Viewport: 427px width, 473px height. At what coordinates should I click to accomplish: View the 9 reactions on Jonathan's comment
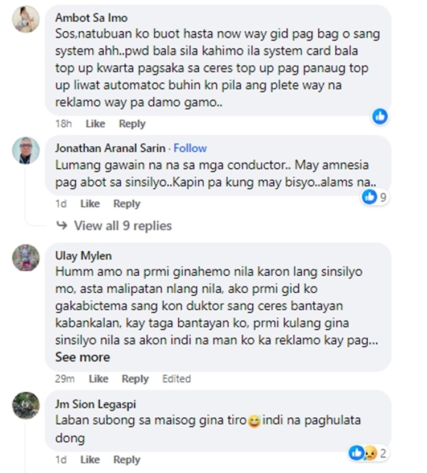[375, 197]
